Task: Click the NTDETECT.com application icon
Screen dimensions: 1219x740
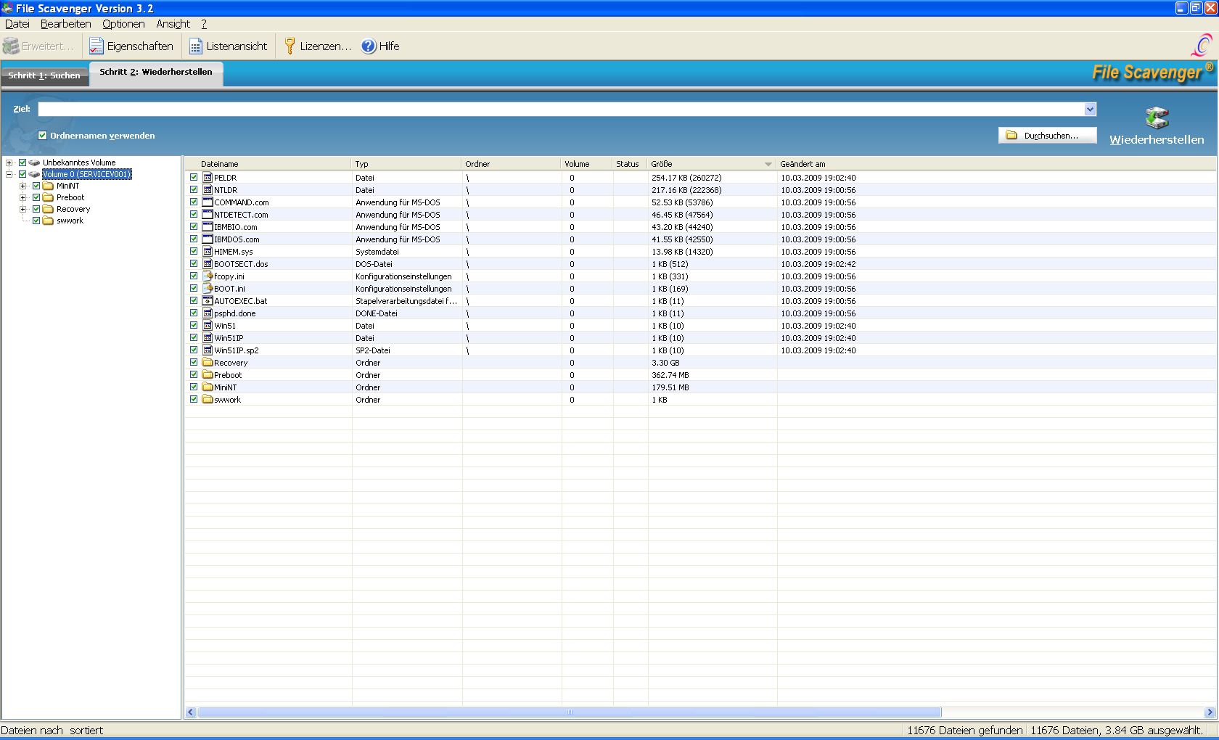Action: (x=208, y=215)
